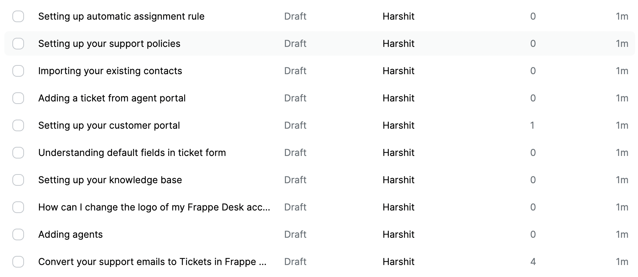
Task: Select the 'Setting up your knowledge base' checkbox
Action: click(18, 180)
